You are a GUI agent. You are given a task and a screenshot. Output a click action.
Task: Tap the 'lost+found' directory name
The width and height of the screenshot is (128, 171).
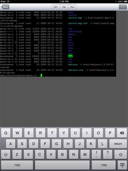click(x=75, y=32)
